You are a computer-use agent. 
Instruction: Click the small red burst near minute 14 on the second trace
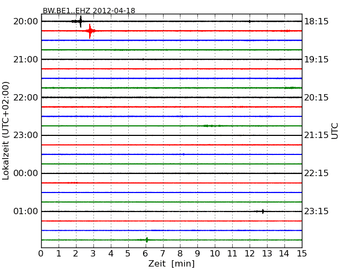(287, 31)
